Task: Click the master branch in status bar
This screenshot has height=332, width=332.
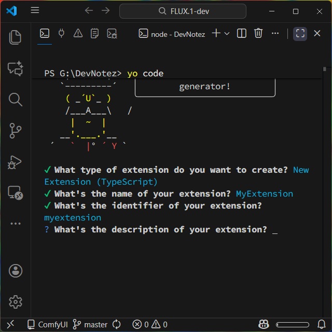Action: click(x=90, y=324)
